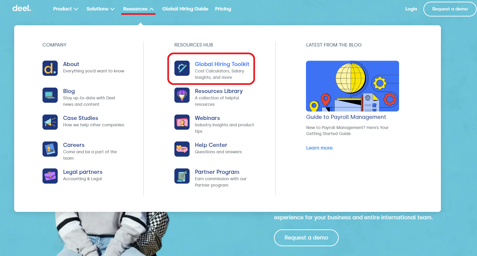Click the deel. logo in header
The width and height of the screenshot is (477, 256).
tap(22, 8)
